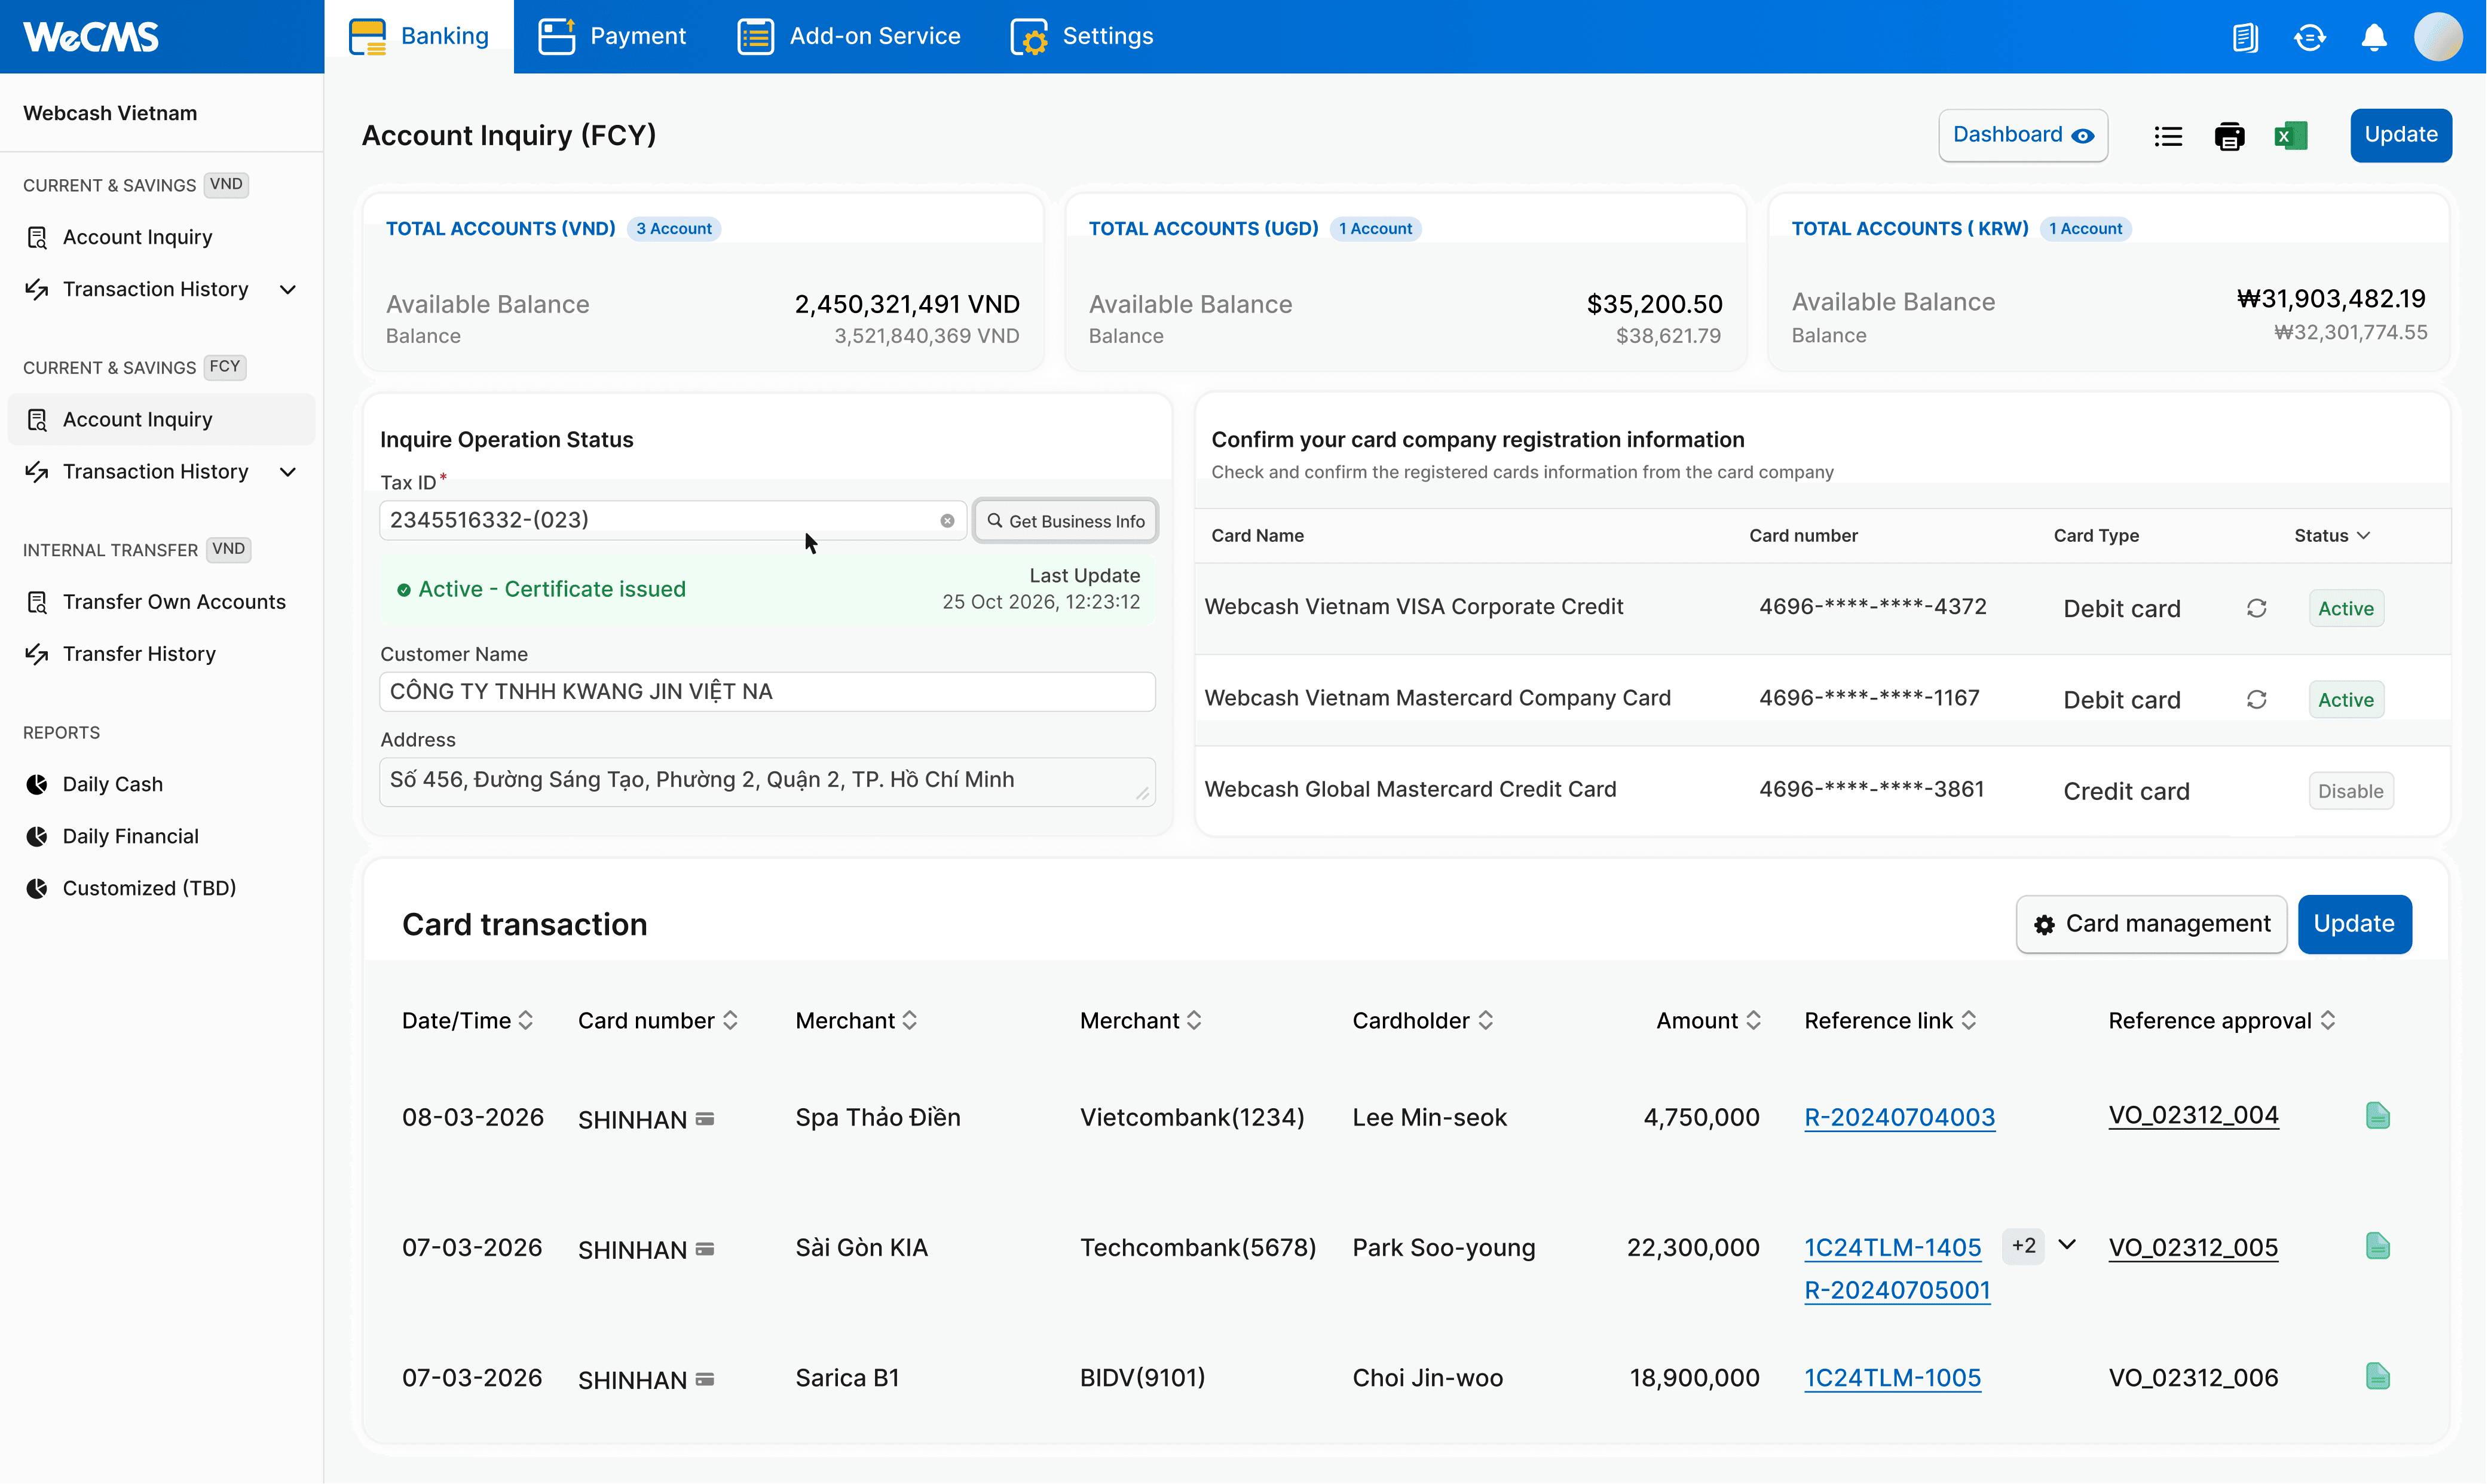Expand Transaction History under FCY section

pyautogui.click(x=288, y=472)
